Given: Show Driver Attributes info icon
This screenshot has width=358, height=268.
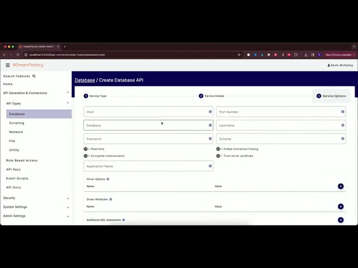Looking at the screenshot, I should tap(111, 199).
